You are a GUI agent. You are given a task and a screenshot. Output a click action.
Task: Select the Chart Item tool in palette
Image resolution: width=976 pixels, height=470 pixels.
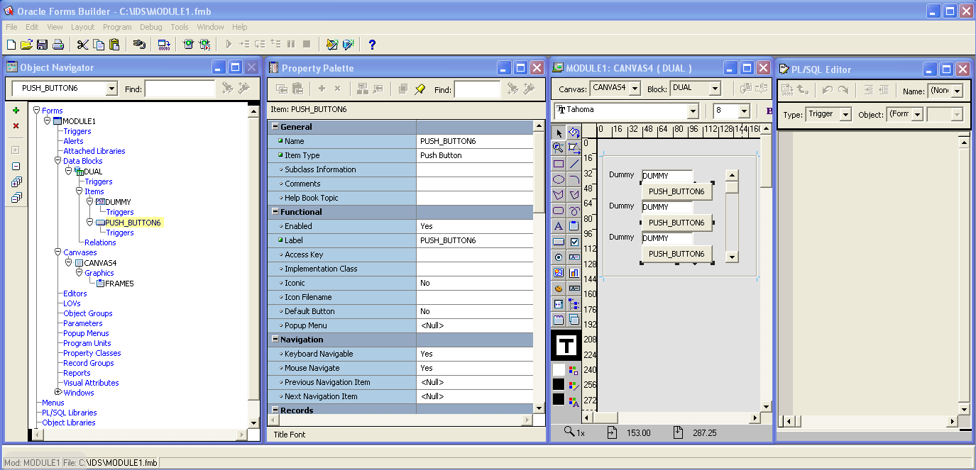(x=574, y=273)
